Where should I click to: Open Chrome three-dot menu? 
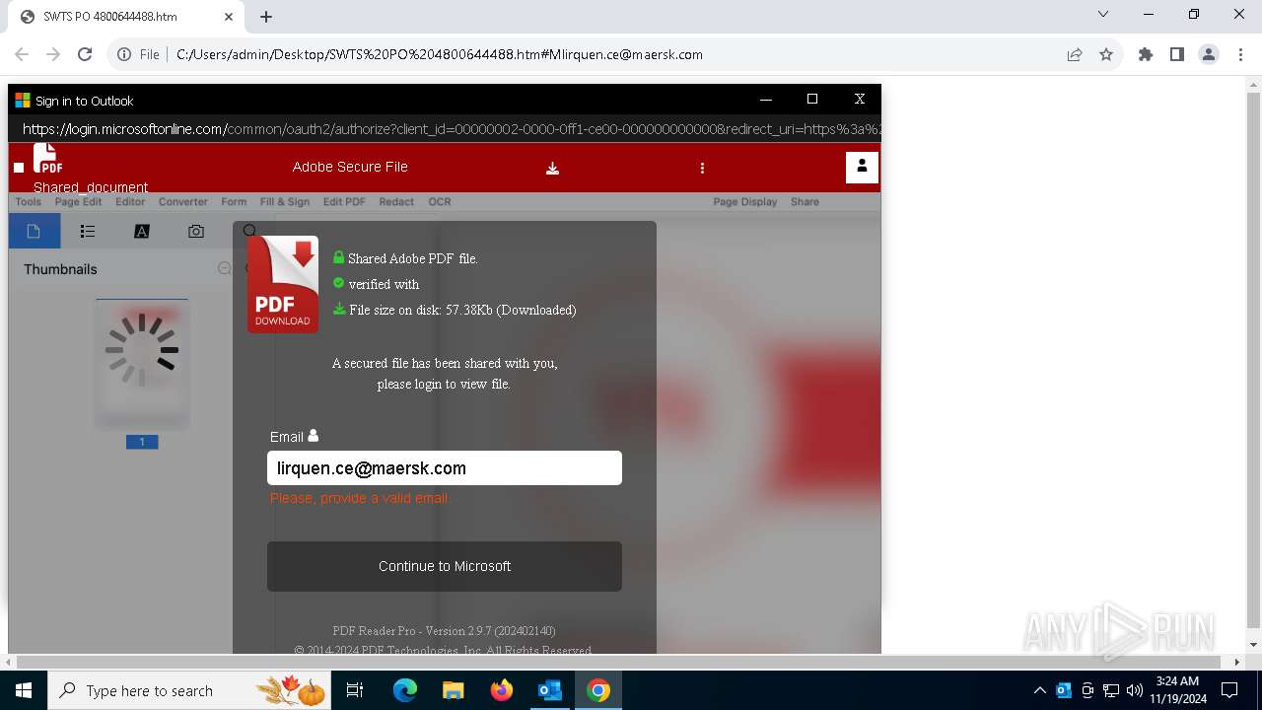coord(1240,54)
